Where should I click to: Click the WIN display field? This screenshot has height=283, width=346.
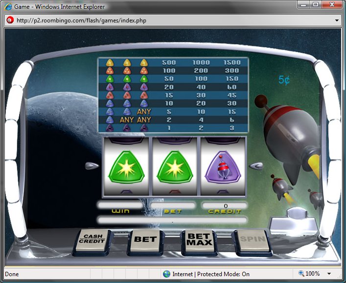[120, 205]
